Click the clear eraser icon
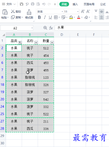 [86, 17]
